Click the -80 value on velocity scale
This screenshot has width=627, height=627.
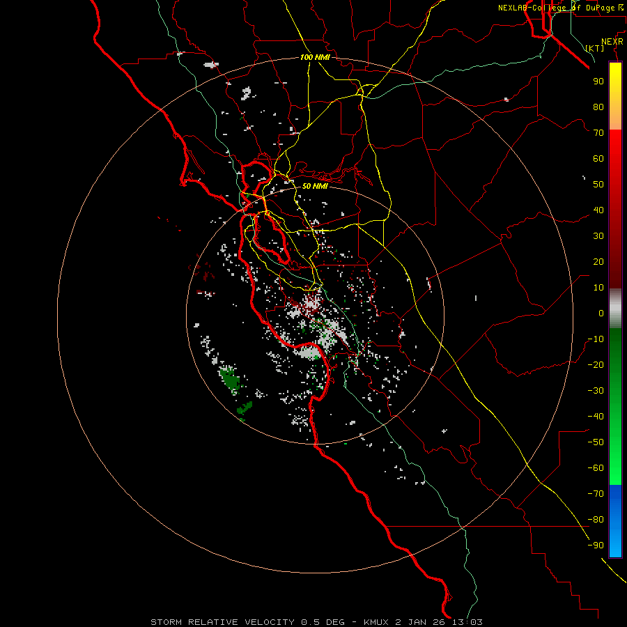(x=596, y=520)
